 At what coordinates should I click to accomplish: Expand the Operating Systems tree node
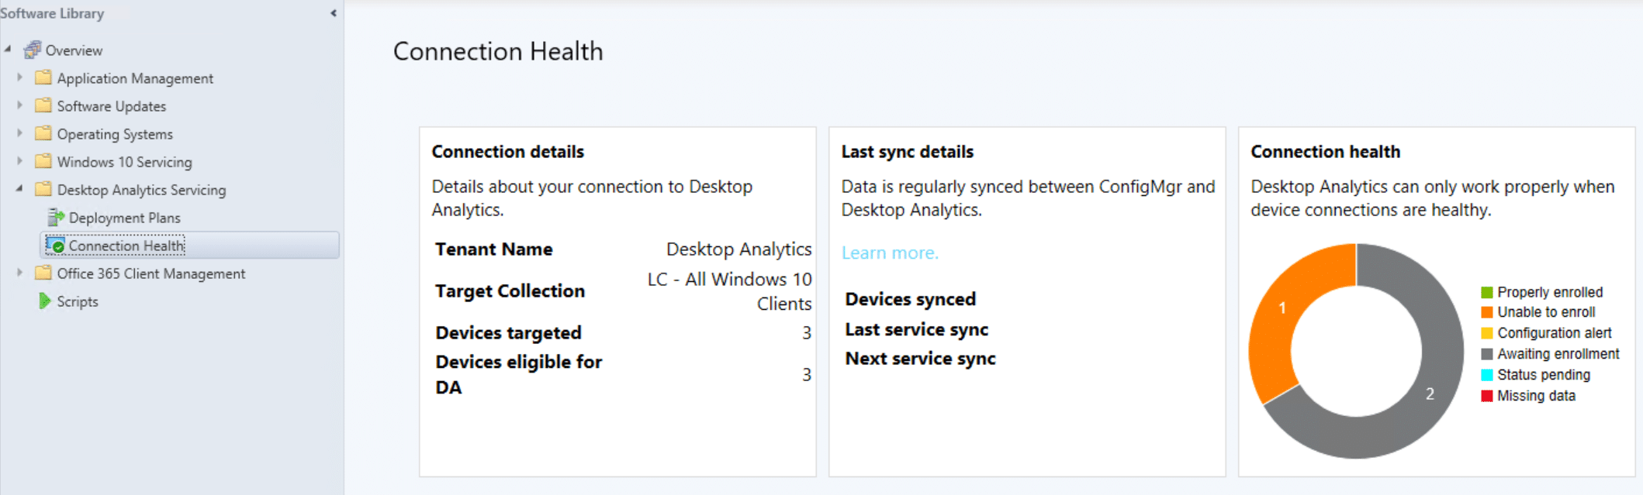point(20,133)
